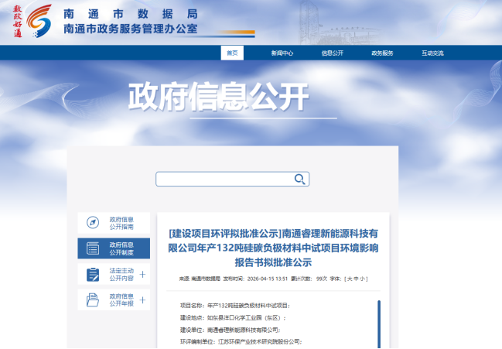This screenshot has height=349, width=502.
Task: Select the list icon for 政府信息公开制度
Action: [93, 248]
